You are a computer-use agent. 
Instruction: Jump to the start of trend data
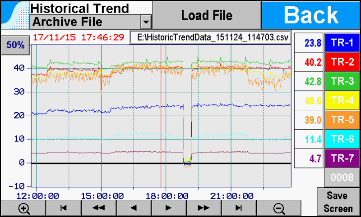tap(64, 208)
